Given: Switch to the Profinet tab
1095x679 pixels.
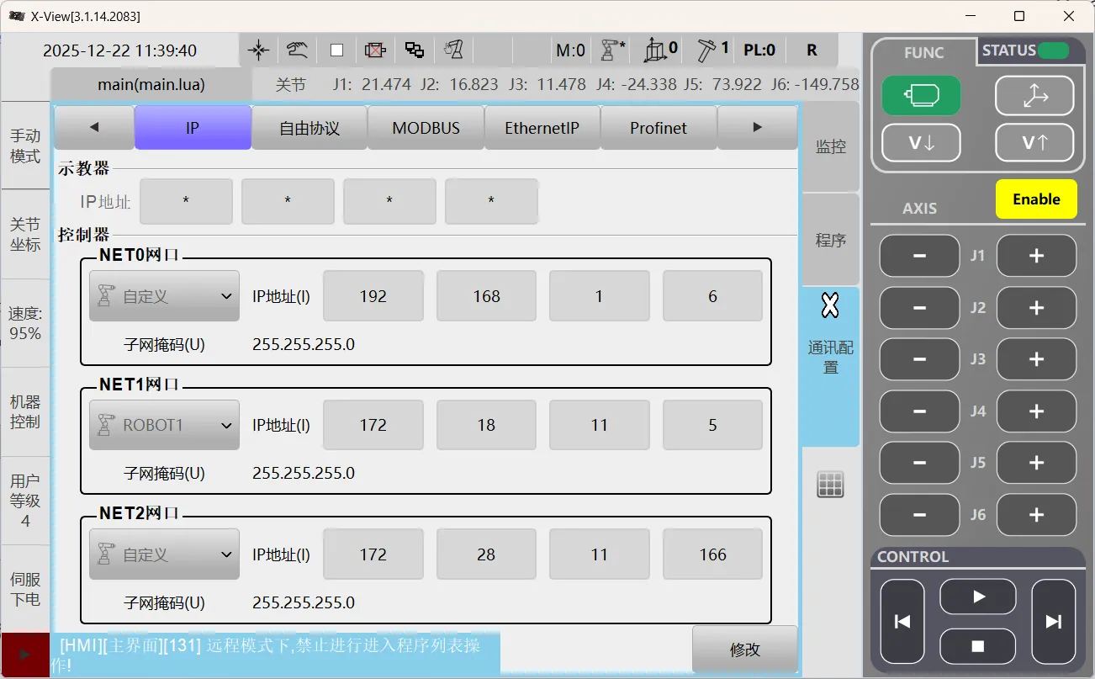Looking at the screenshot, I should [x=659, y=128].
